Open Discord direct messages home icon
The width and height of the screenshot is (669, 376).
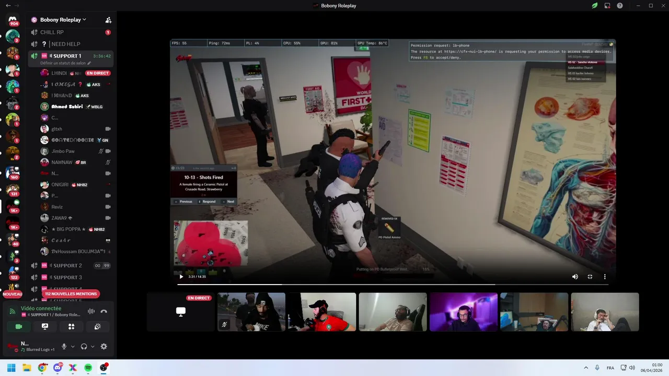click(x=13, y=20)
